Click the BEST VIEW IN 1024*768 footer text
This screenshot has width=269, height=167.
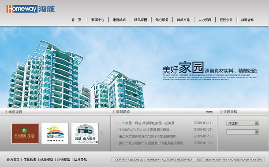229,160
